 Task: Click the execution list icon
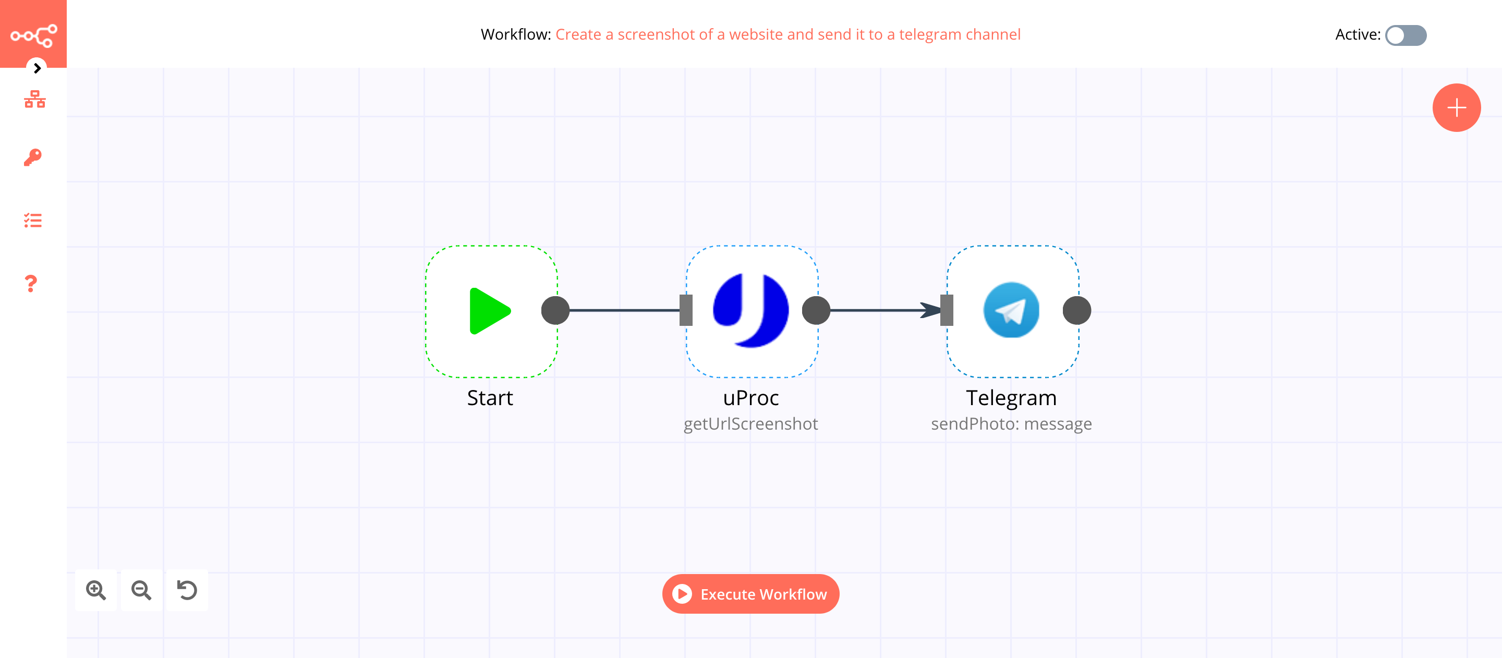point(33,221)
